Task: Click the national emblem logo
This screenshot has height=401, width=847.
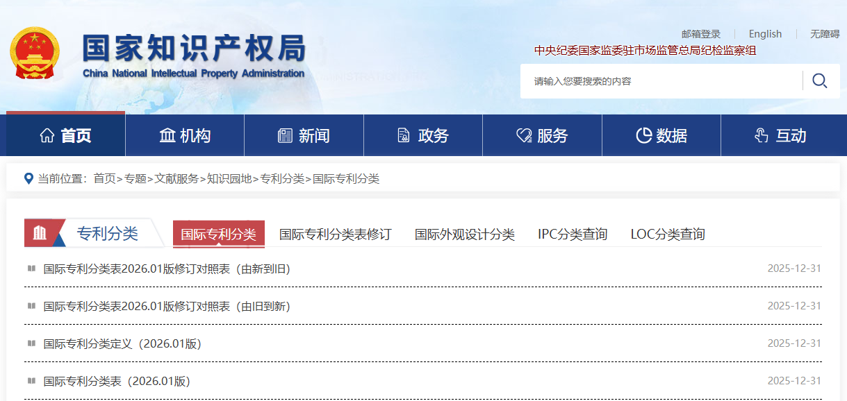Action: click(35, 54)
